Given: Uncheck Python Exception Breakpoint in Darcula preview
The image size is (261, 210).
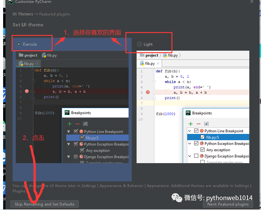Looking at the screenshot, I should click(76, 144).
